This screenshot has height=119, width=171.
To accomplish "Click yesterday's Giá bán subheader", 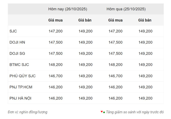I will (145, 20).
